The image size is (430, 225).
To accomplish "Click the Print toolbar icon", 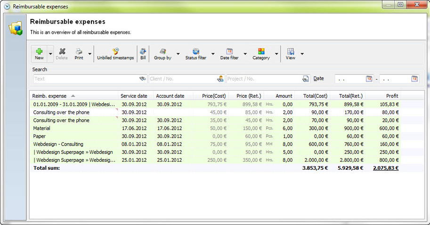I will (79, 52).
